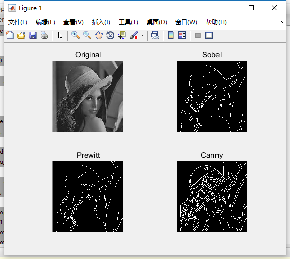
Task: Minimize the Figure 1 window
Action: (x=229, y=8)
